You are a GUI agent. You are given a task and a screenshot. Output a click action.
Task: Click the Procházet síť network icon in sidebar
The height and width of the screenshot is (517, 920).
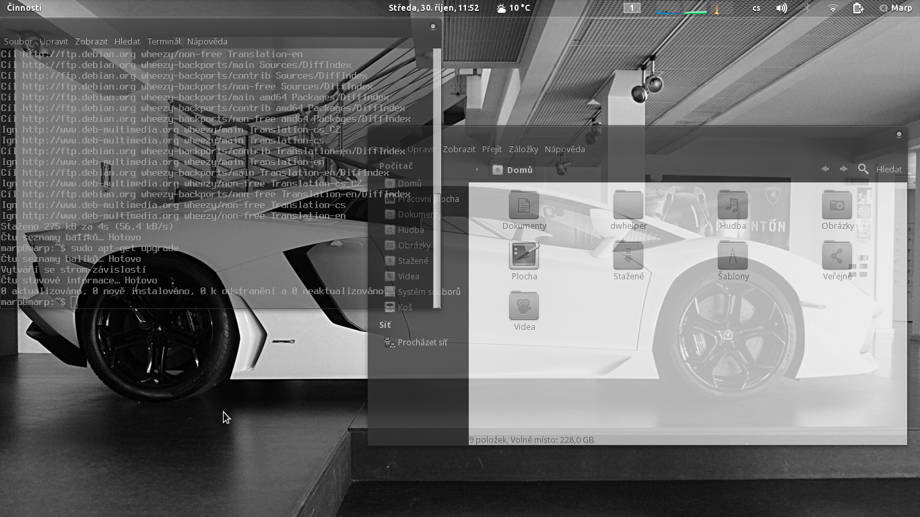(389, 342)
